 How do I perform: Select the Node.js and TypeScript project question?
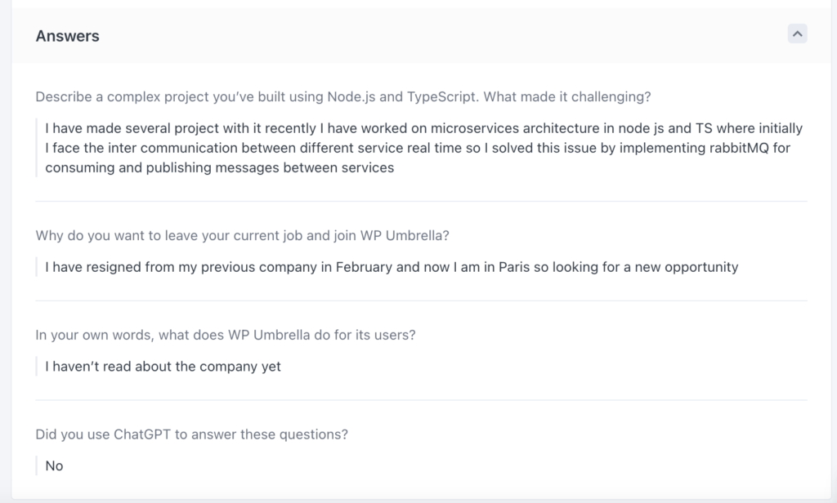343,96
